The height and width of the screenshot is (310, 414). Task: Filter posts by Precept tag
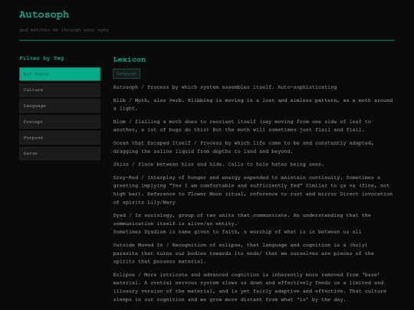(x=60, y=122)
